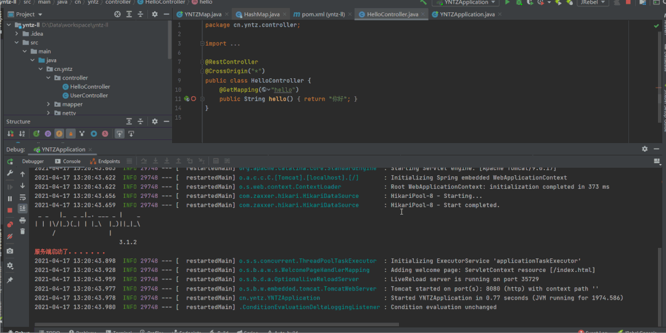Viewport: 666px width, 333px height.
Task: Open Structure panel settings gear
Action: coord(155,121)
